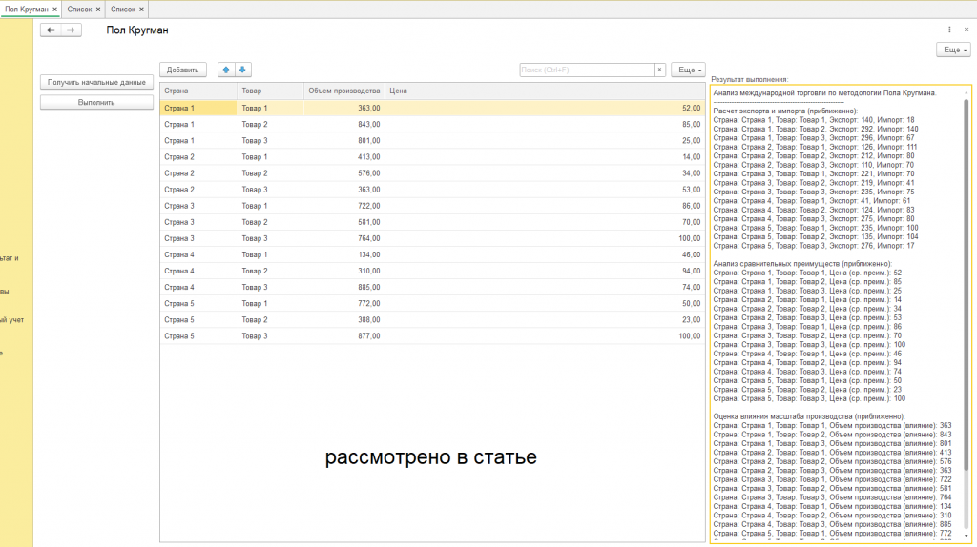Select price cell 94,00
This screenshot has height=547, width=977.
pos(545,271)
